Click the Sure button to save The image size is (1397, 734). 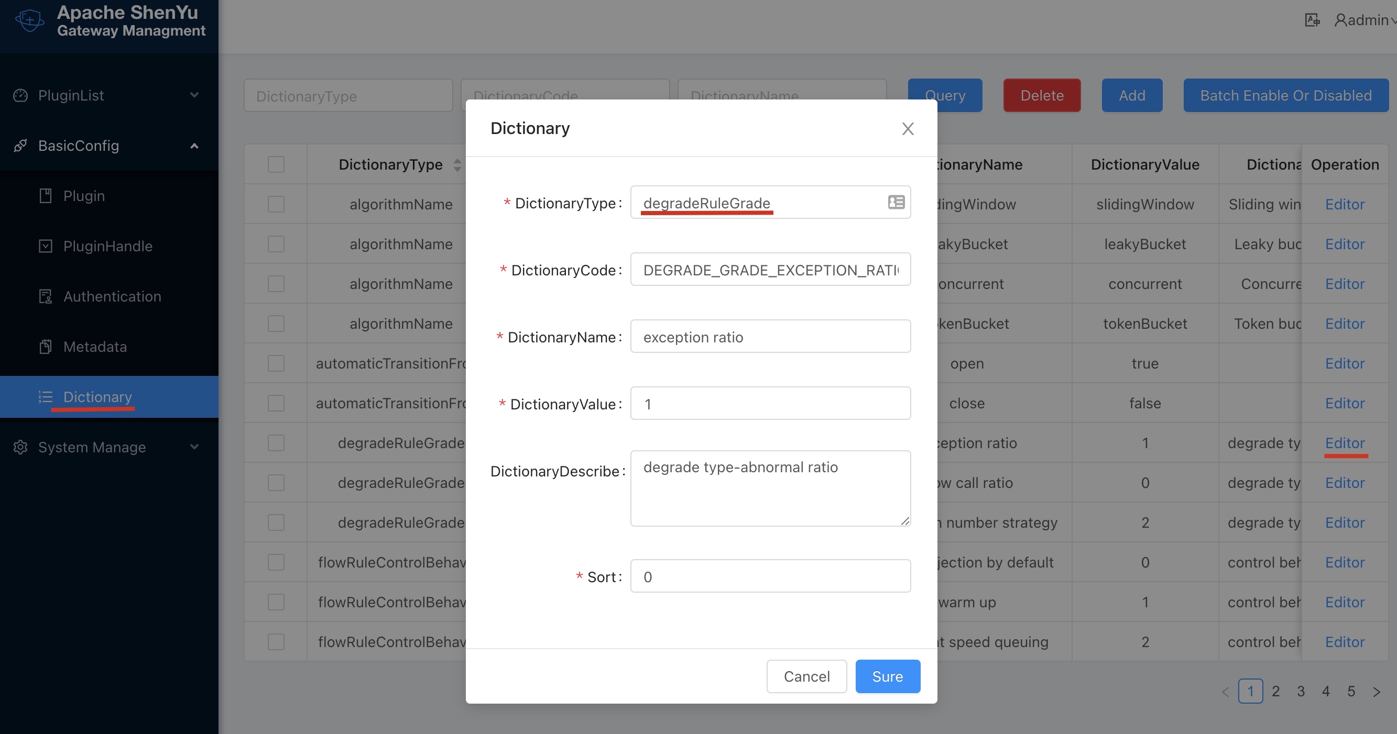click(x=887, y=676)
